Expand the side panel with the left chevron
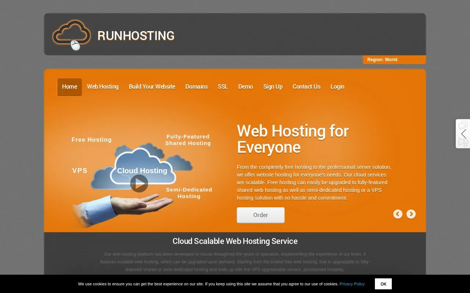Screen dimensions: 470x293 pyautogui.click(x=464, y=134)
